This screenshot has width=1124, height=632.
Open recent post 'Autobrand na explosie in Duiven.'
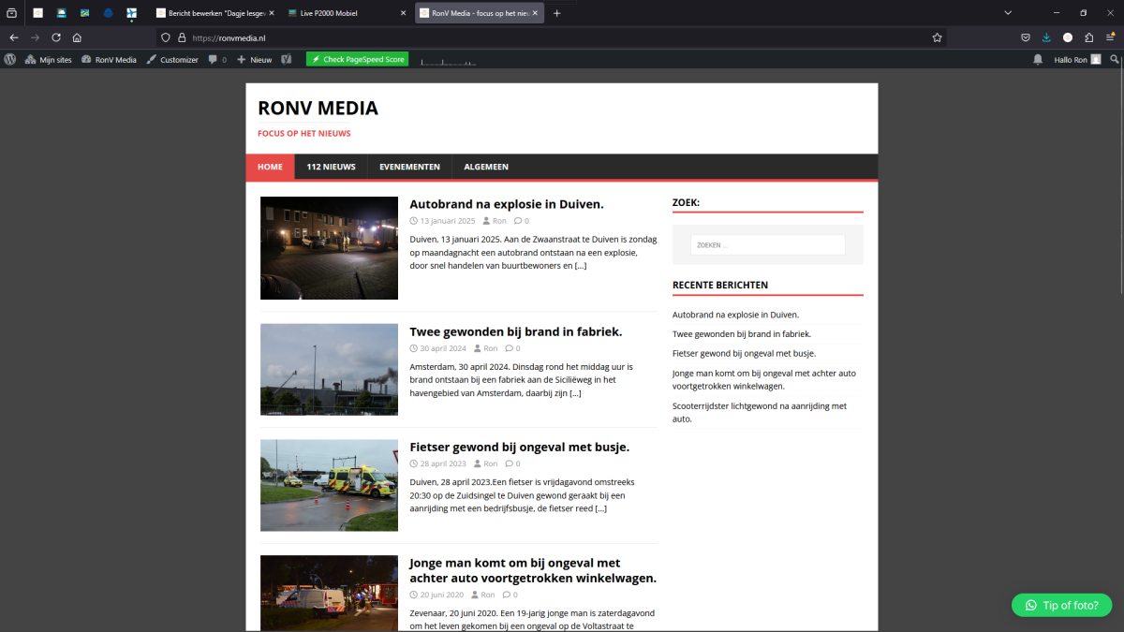(x=735, y=315)
